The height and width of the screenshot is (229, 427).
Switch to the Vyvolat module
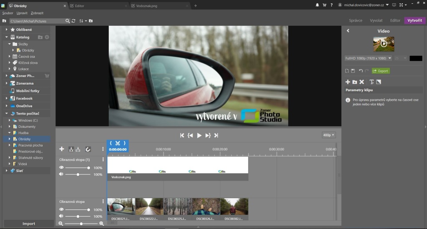pos(376,20)
